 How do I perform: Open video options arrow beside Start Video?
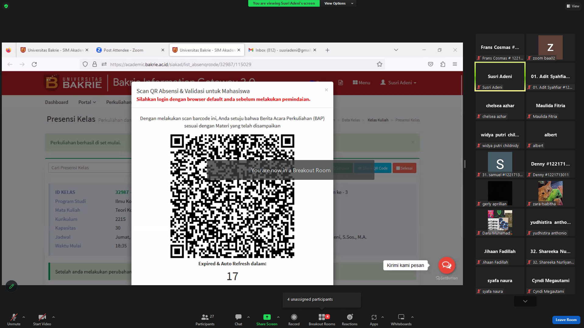[x=54, y=317]
